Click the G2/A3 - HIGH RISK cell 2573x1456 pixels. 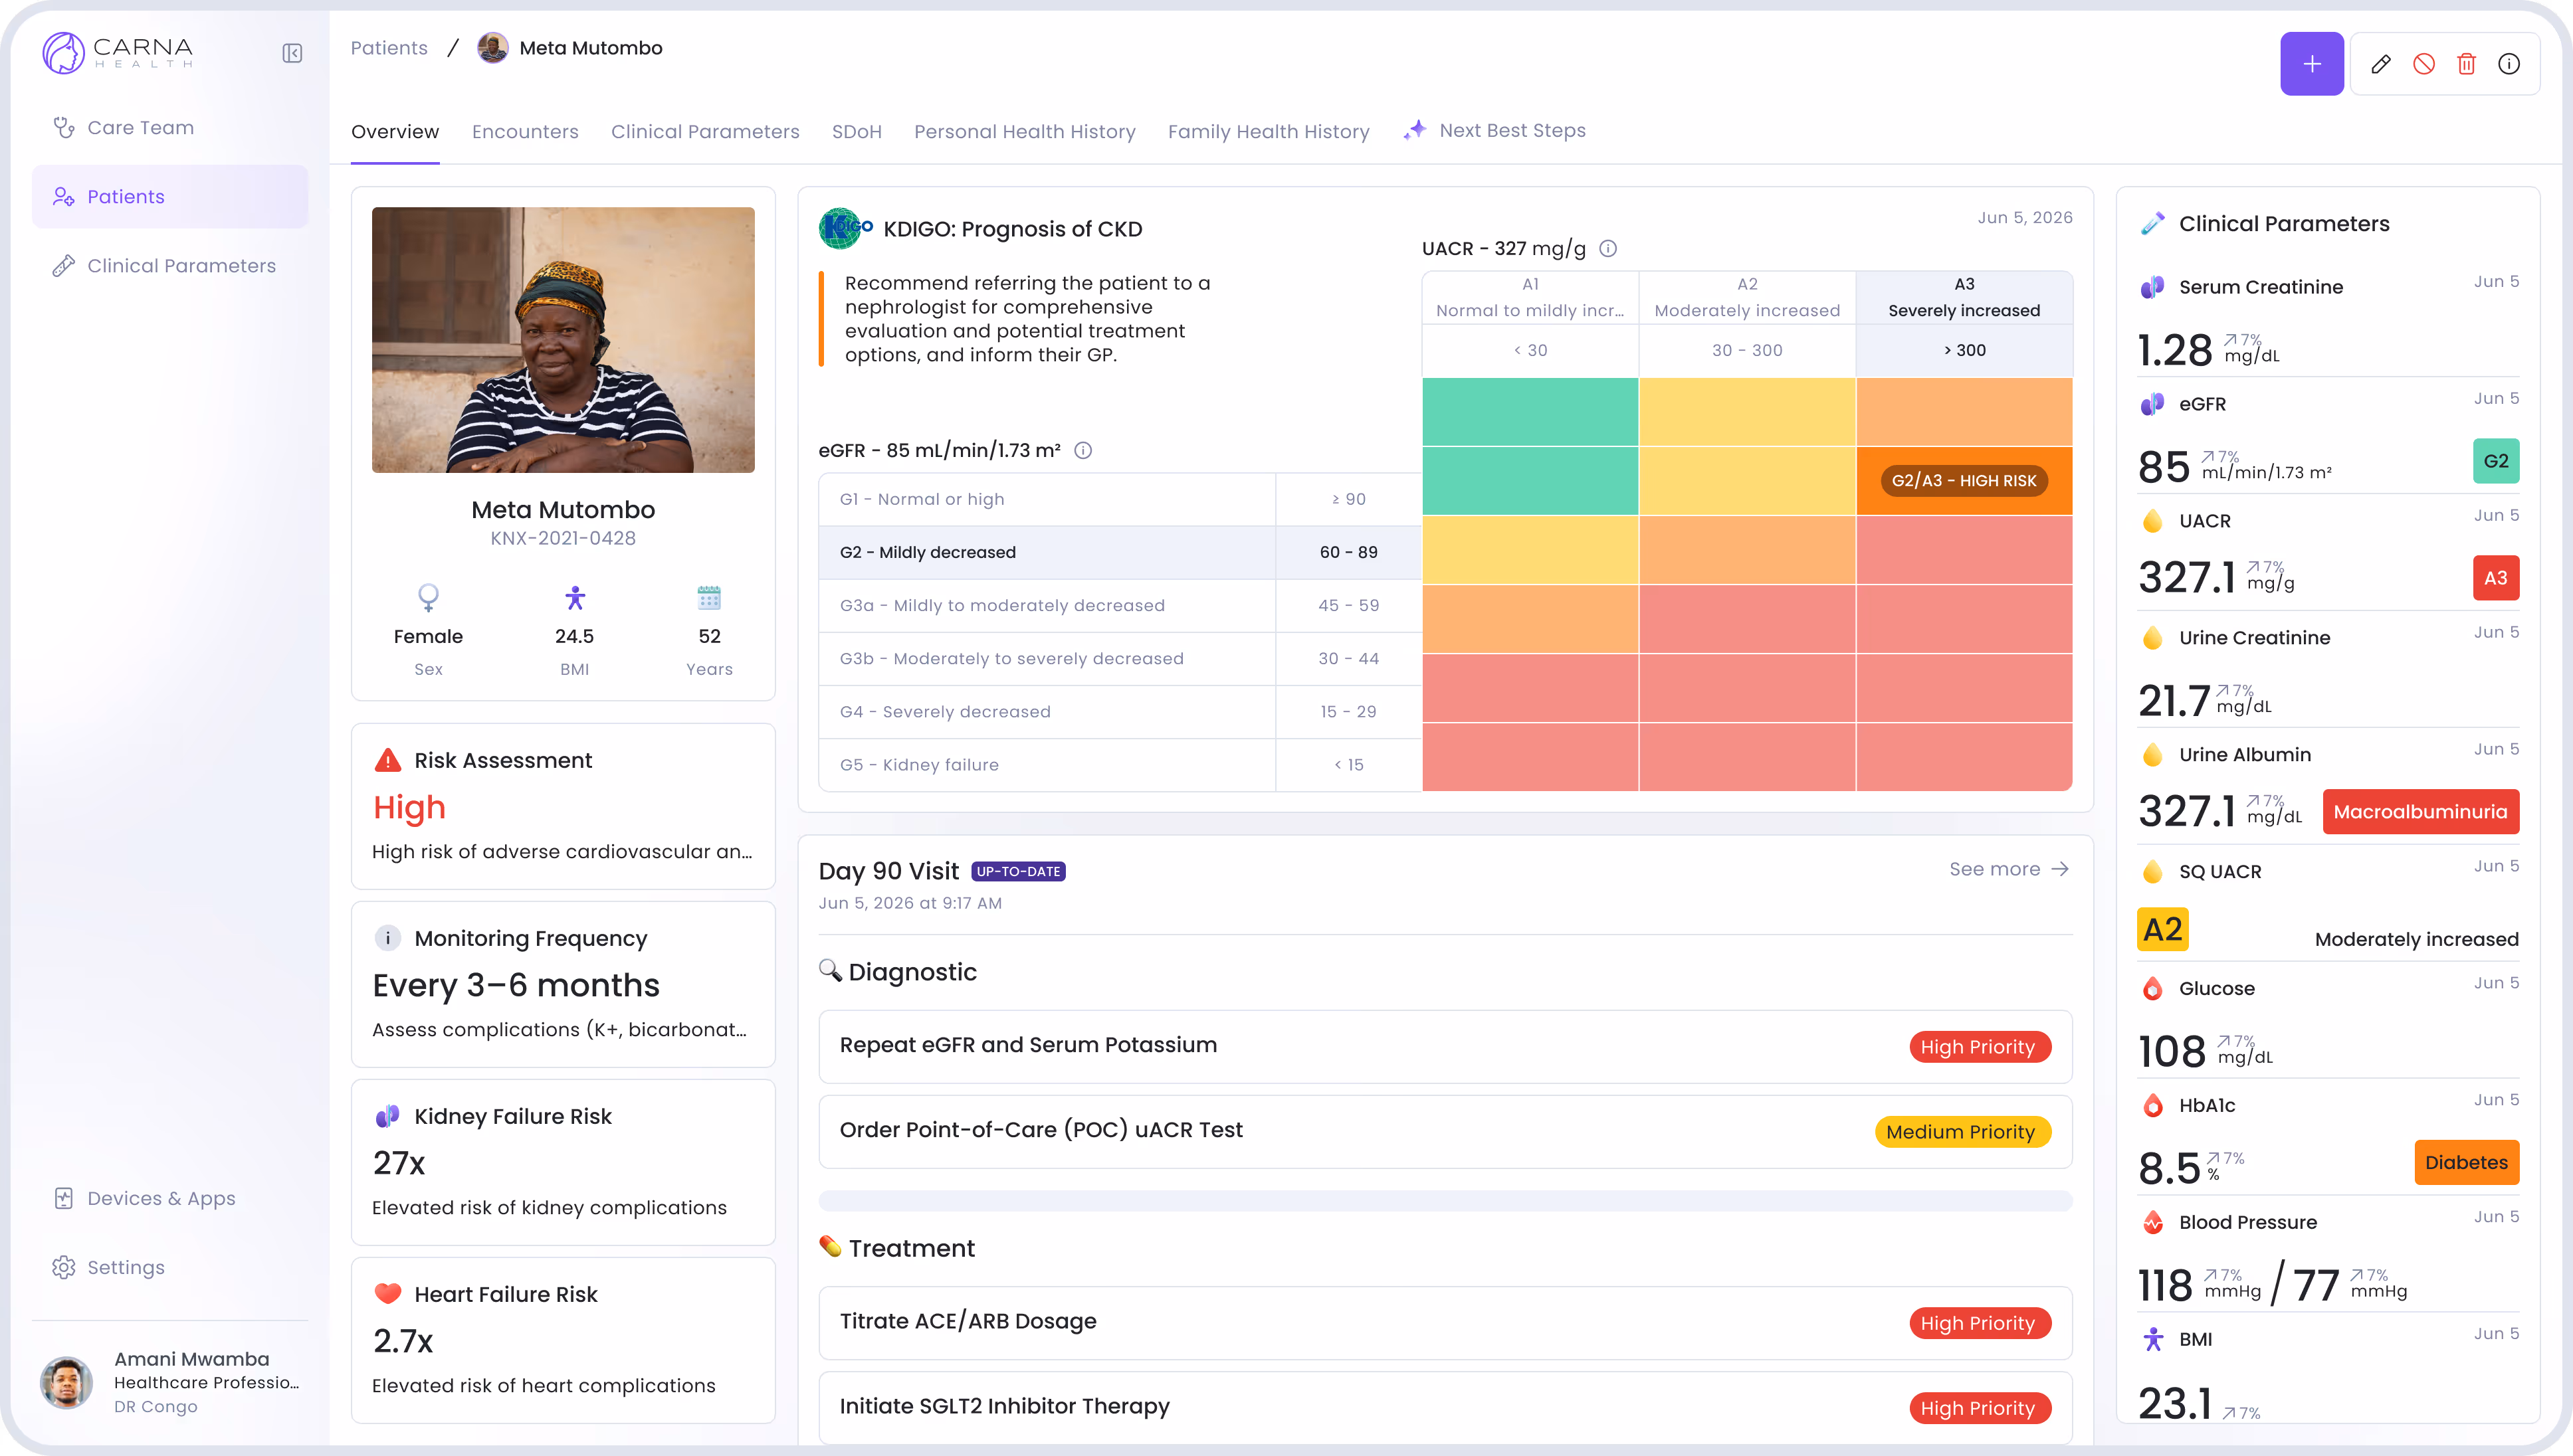(x=1964, y=481)
